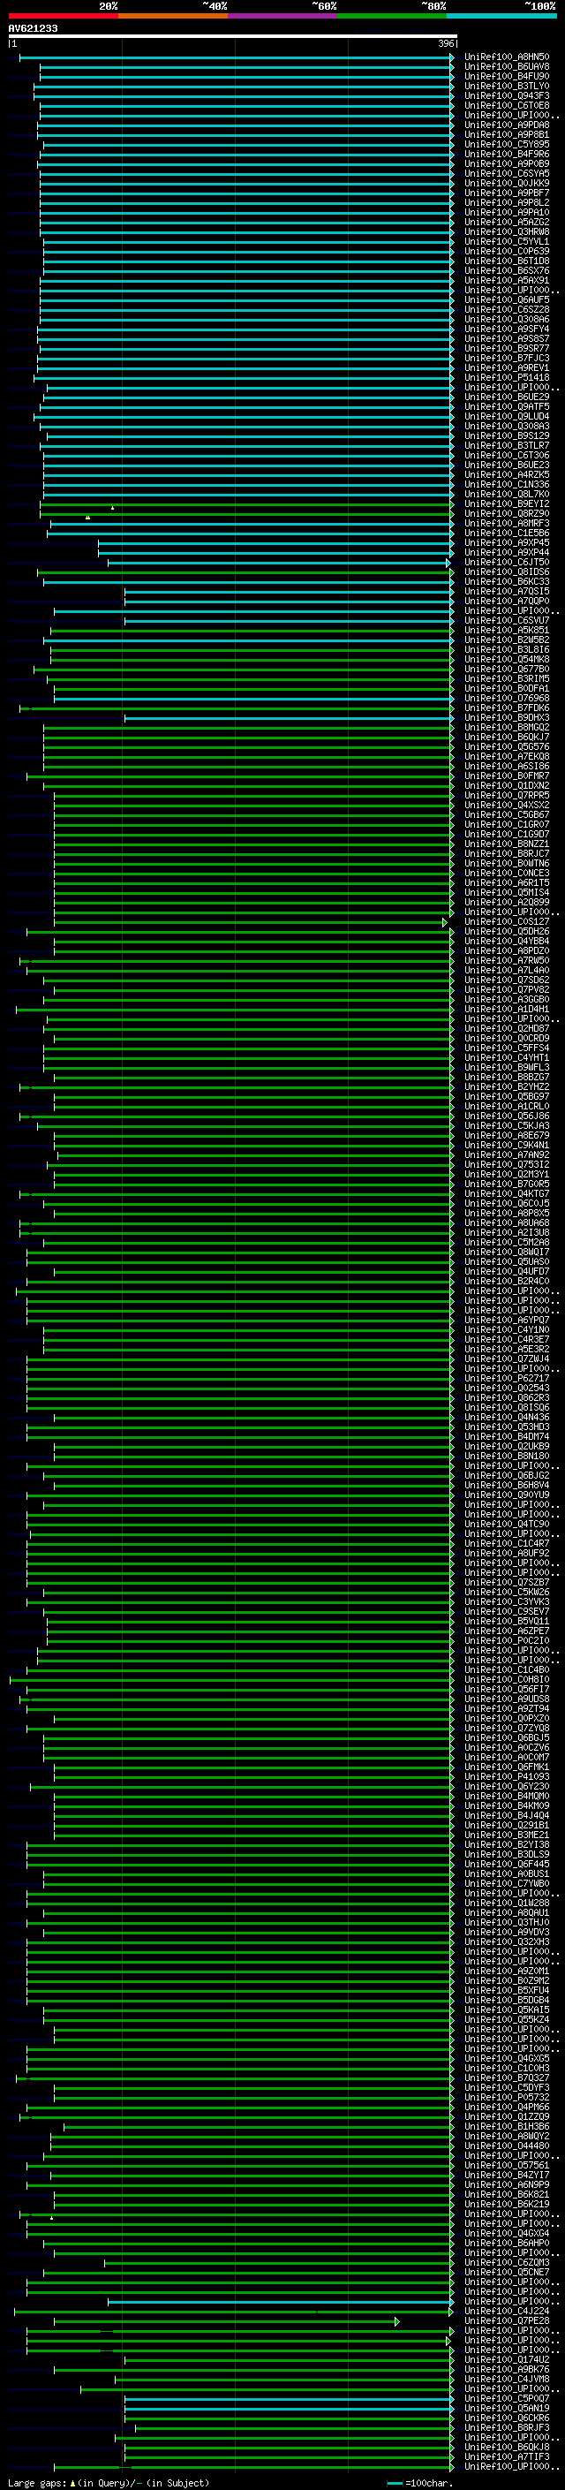Click the orange ~40% identity legend segment

(x=173, y=16)
